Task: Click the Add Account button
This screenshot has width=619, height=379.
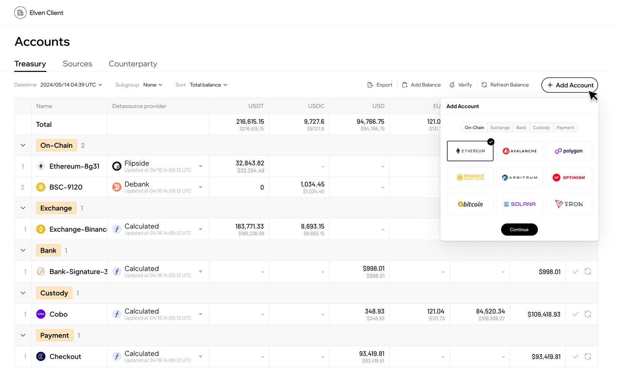Action: coord(569,85)
